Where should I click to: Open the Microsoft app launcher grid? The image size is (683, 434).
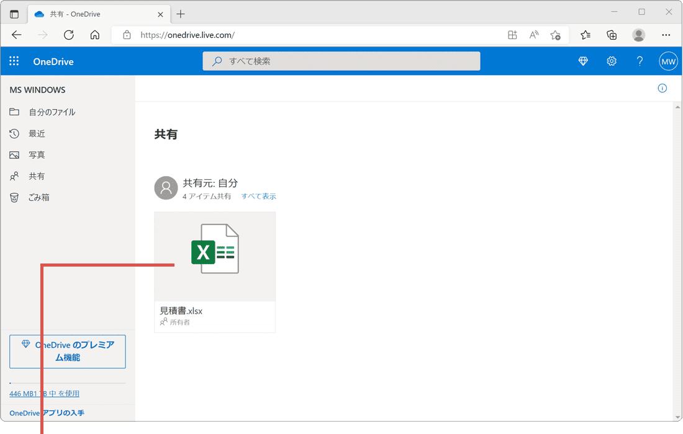[x=14, y=61]
